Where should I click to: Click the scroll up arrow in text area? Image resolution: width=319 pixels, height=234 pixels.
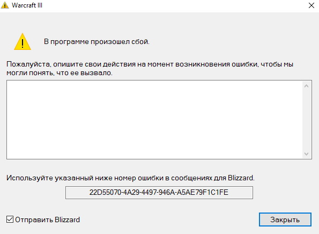(306, 86)
